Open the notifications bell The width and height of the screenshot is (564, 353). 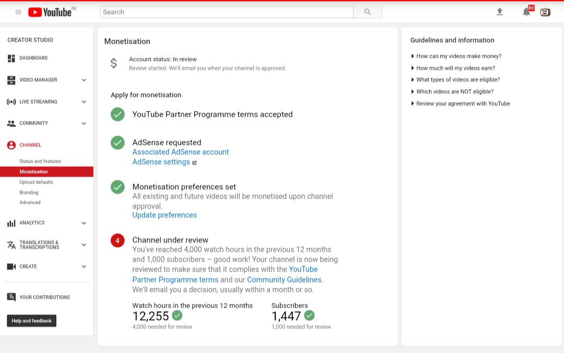pyautogui.click(x=526, y=12)
